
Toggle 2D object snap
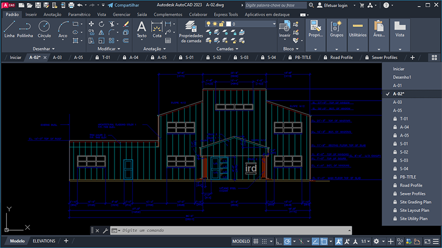pyautogui.click(x=324, y=241)
